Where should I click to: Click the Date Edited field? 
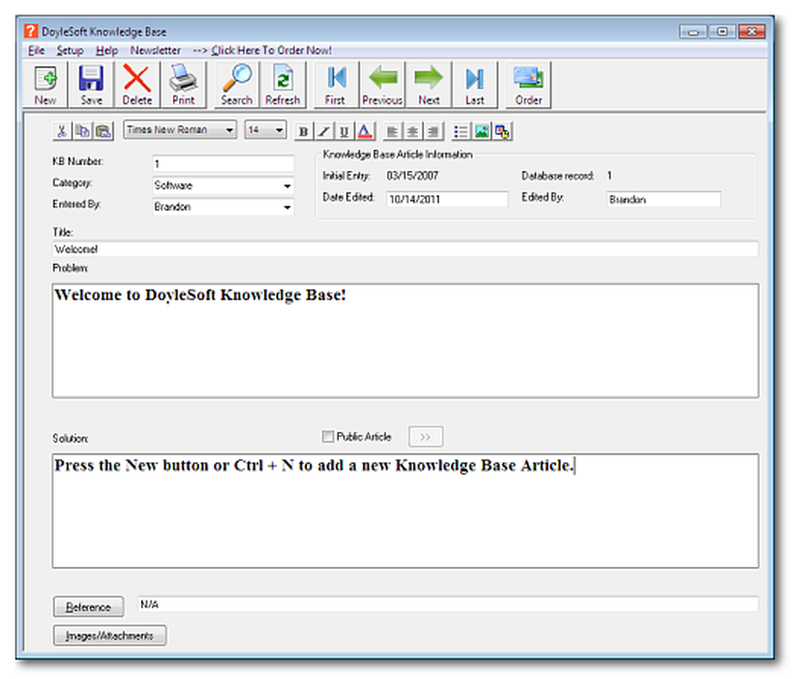(447, 200)
